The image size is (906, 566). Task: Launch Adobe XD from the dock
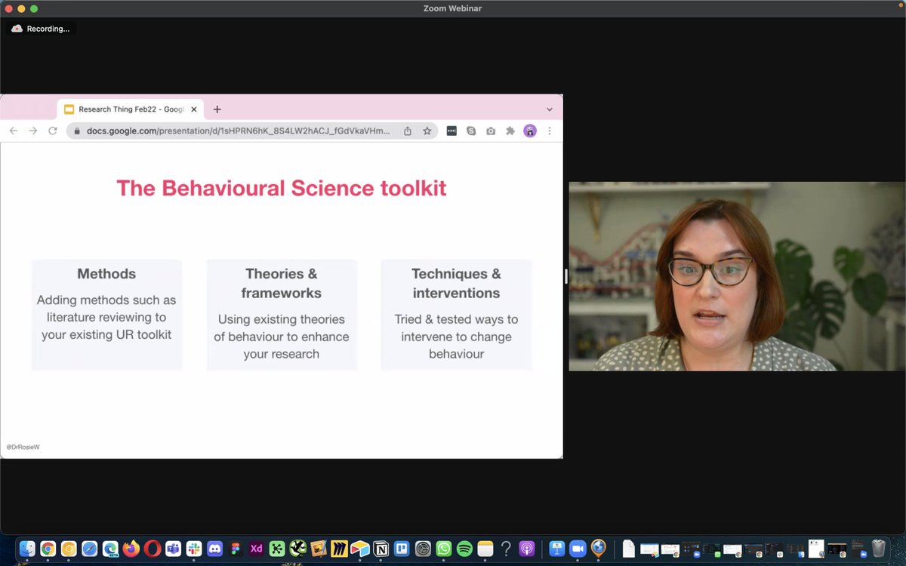point(256,549)
